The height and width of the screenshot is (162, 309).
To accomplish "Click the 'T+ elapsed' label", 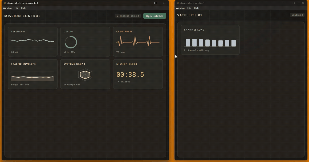I will coord(123,82).
